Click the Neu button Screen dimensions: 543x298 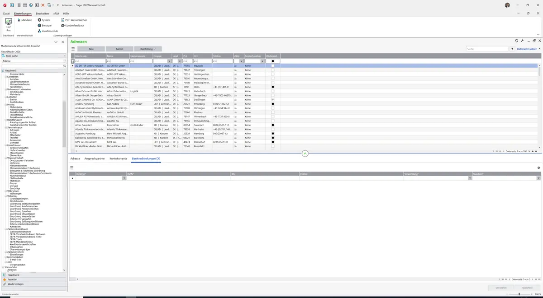[x=91, y=49]
